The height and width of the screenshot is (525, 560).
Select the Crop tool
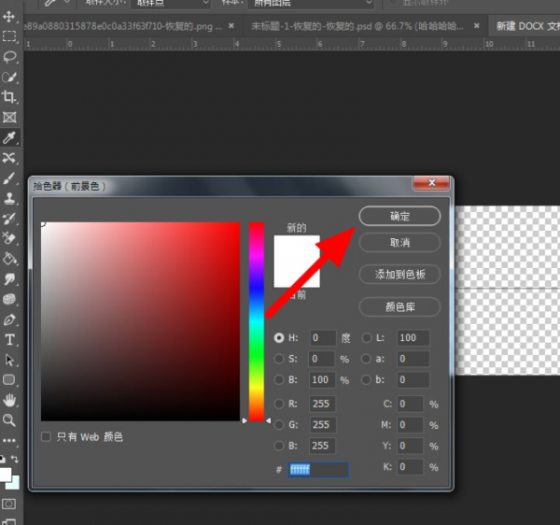pos(9,96)
